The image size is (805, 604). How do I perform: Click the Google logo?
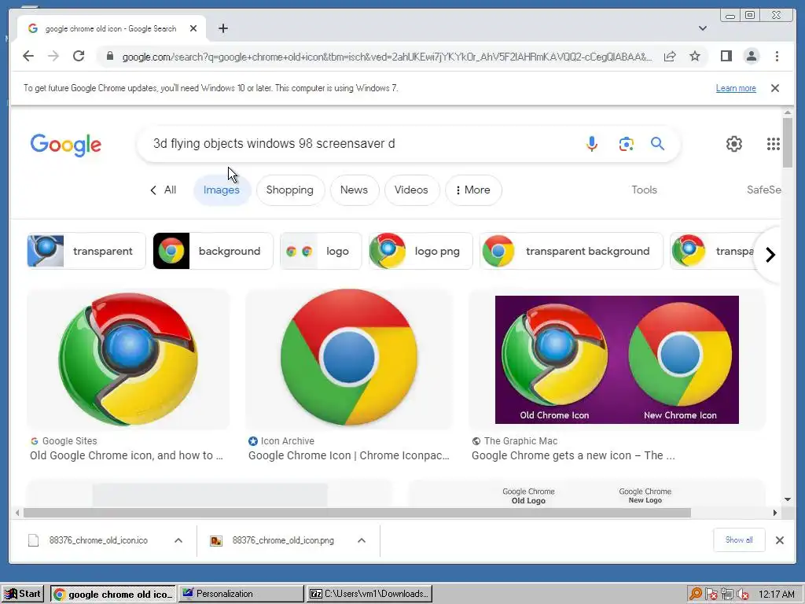click(66, 145)
